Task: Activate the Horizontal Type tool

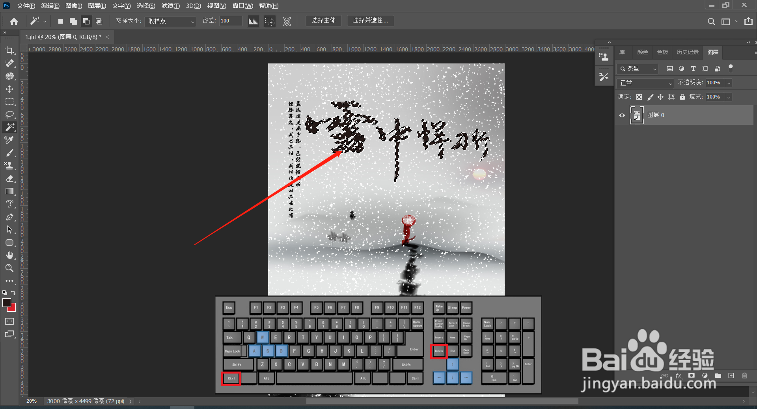Action: [10, 204]
